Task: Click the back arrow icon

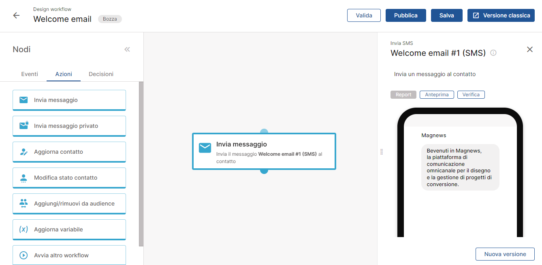Action: pyautogui.click(x=16, y=15)
